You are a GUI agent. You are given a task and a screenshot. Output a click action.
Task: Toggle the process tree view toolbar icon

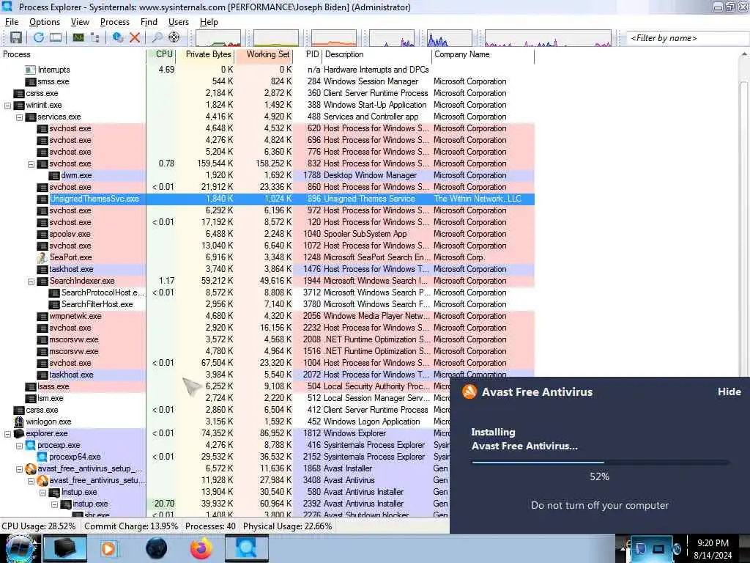tap(94, 37)
